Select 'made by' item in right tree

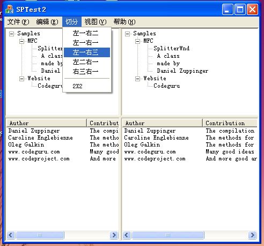point(168,64)
